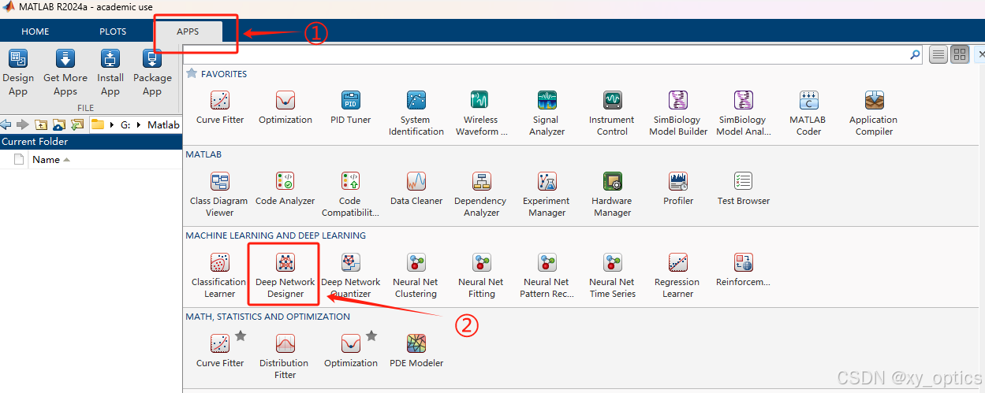Click the Matlab path segment in address bar
985x393 pixels.
[163, 125]
